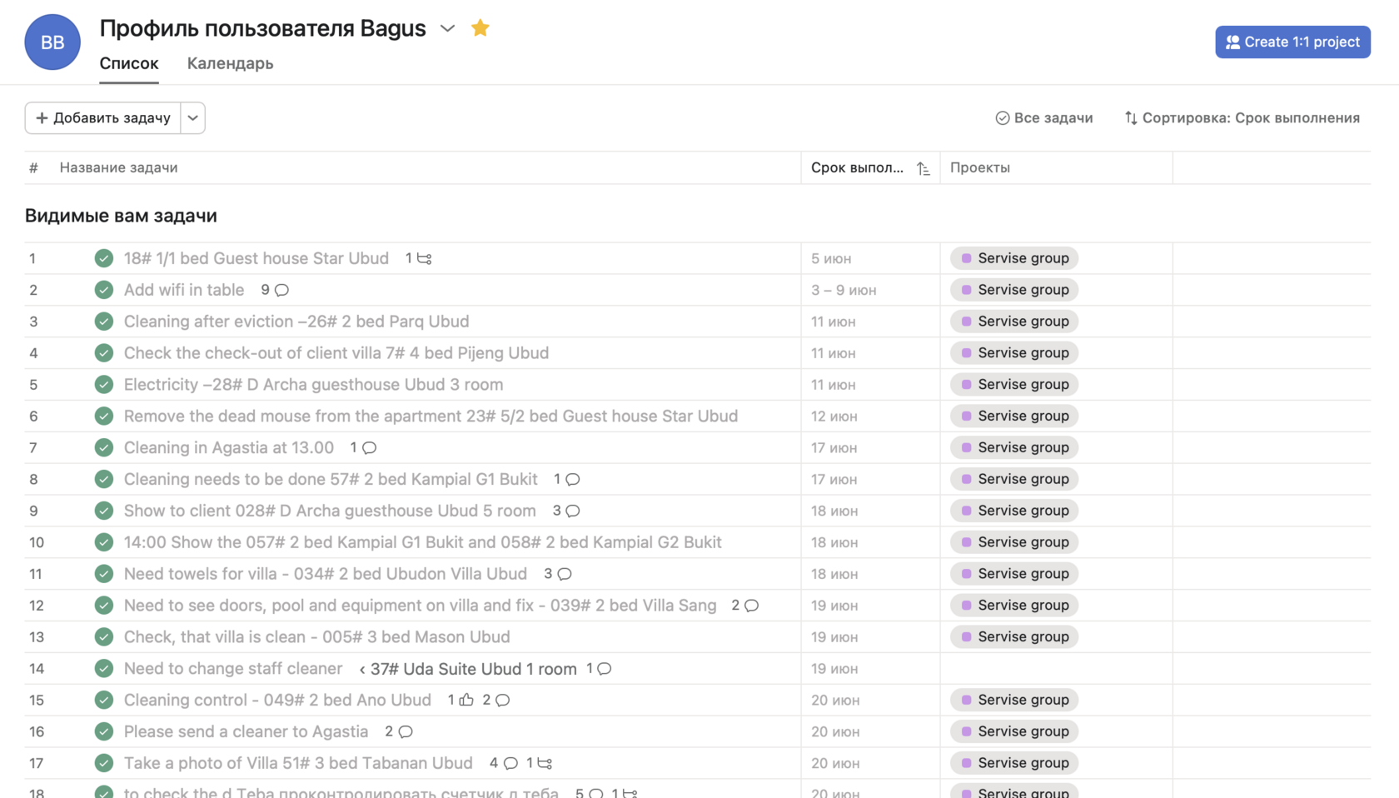Select the Список tab
This screenshot has width=1399, height=798.
click(x=129, y=63)
